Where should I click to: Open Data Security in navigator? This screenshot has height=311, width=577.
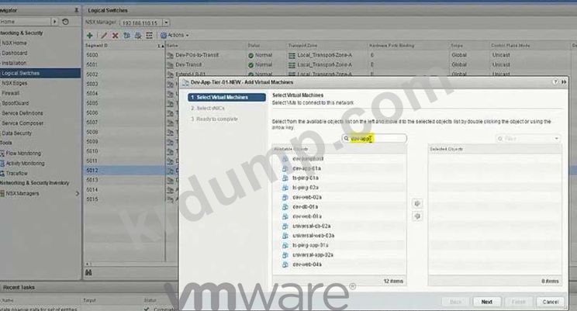(x=16, y=133)
